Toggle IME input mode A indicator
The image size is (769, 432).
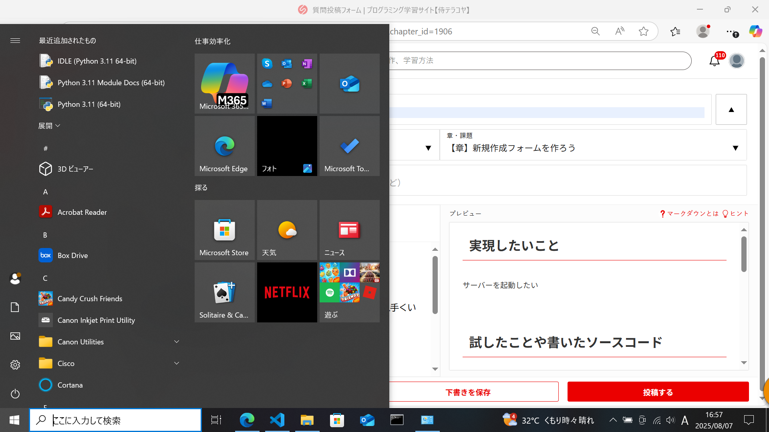(x=685, y=420)
